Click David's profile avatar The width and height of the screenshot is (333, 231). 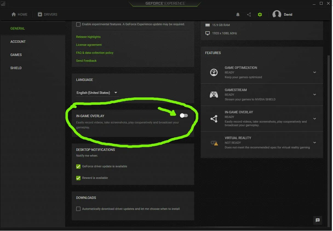click(277, 14)
